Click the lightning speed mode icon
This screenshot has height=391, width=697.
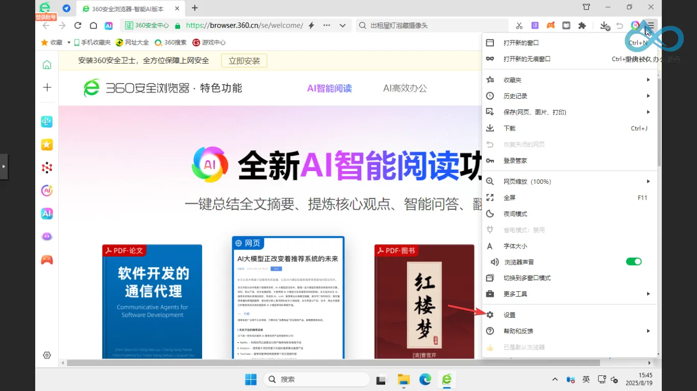point(311,25)
